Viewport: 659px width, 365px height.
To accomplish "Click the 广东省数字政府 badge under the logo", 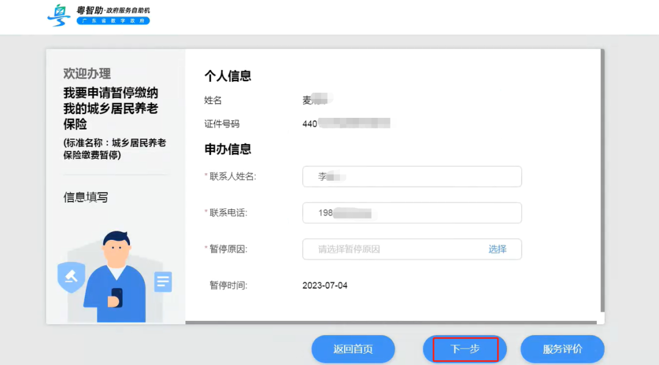I will pos(113,21).
